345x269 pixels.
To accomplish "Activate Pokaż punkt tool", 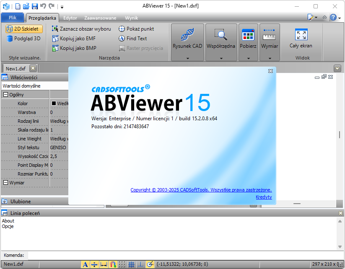I will point(136,29).
